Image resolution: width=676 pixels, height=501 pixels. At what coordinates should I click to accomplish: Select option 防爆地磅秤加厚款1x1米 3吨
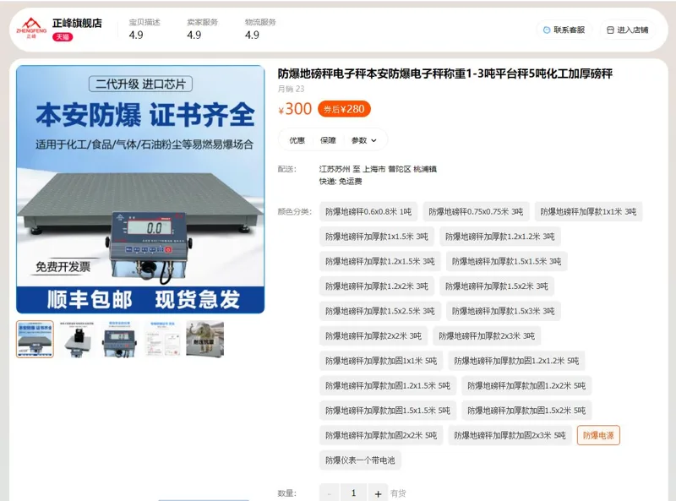(588, 212)
